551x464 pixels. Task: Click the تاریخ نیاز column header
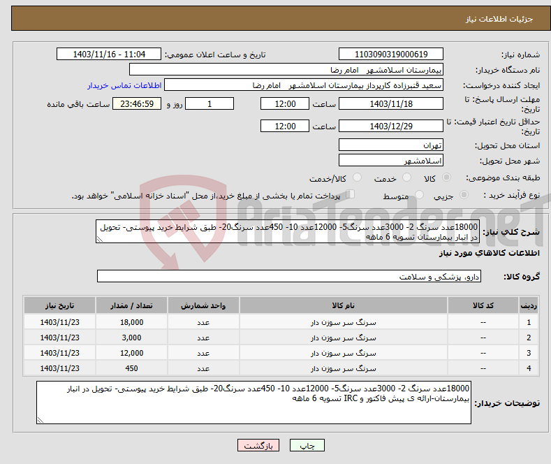(60, 305)
